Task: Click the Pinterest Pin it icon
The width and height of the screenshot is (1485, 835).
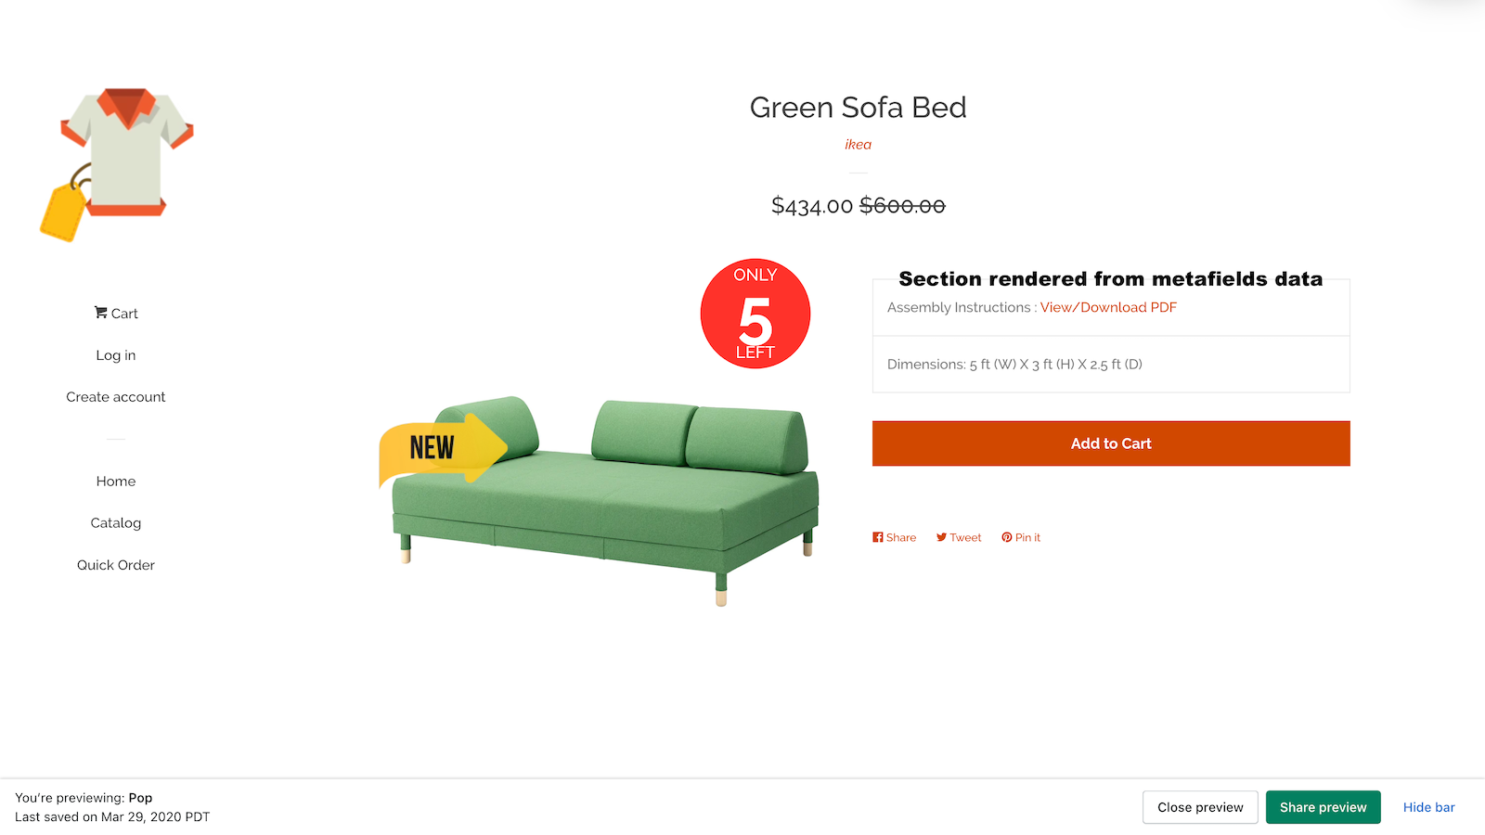Action: 1007,537
